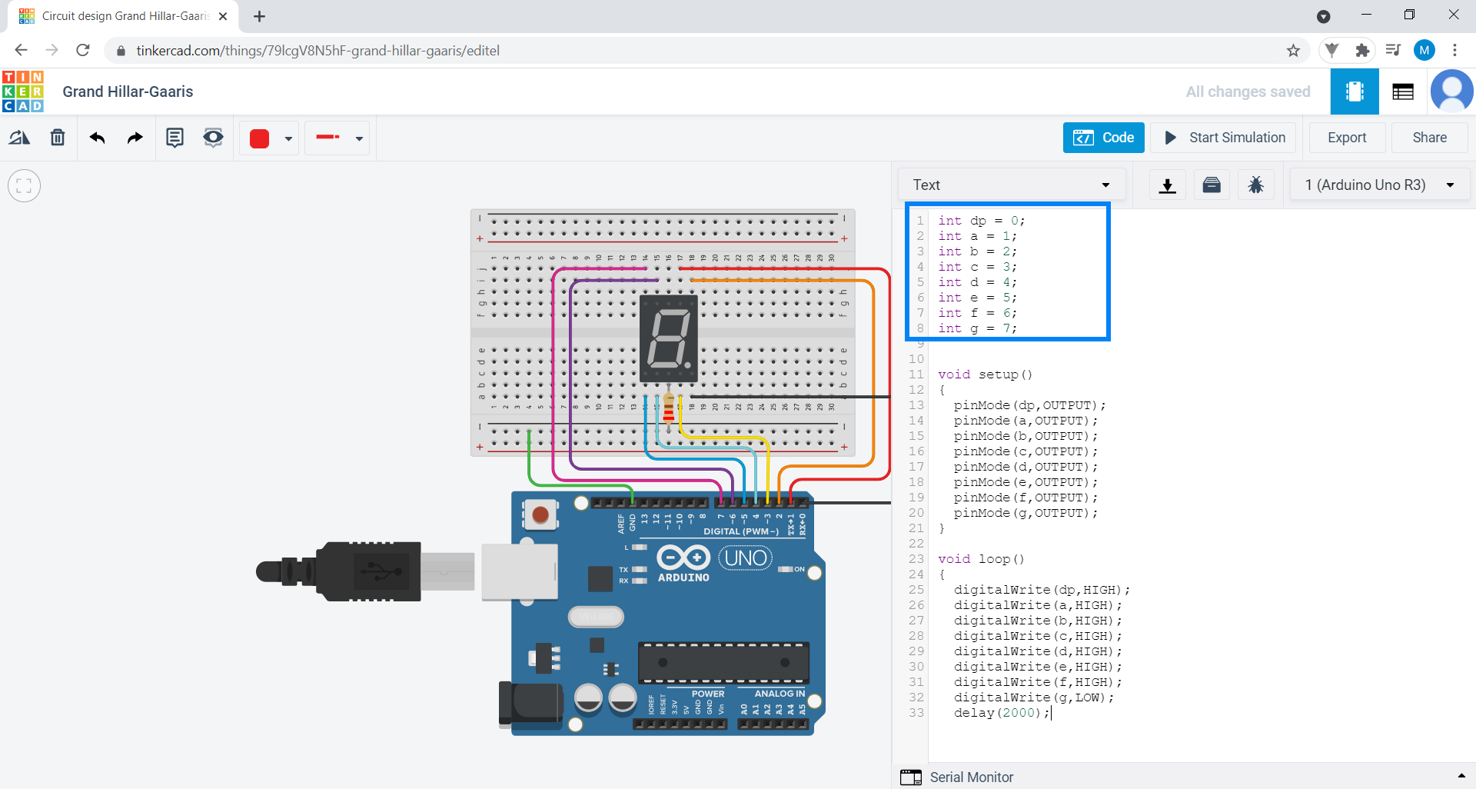Click code line int dp = 0
Image resolution: width=1476 pixels, height=789 pixels.
point(982,221)
